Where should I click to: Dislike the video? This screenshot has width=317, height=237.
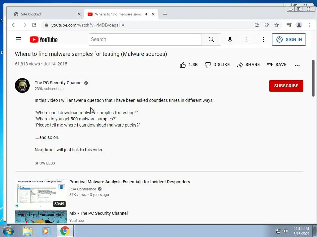coord(217,65)
